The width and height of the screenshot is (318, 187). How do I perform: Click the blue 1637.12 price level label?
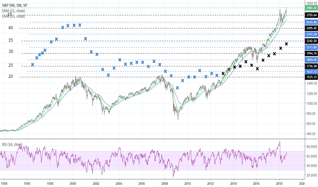pyautogui.click(x=311, y=71)
